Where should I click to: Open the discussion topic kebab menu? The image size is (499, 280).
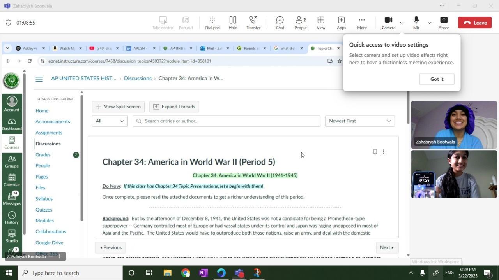point(384,152)
